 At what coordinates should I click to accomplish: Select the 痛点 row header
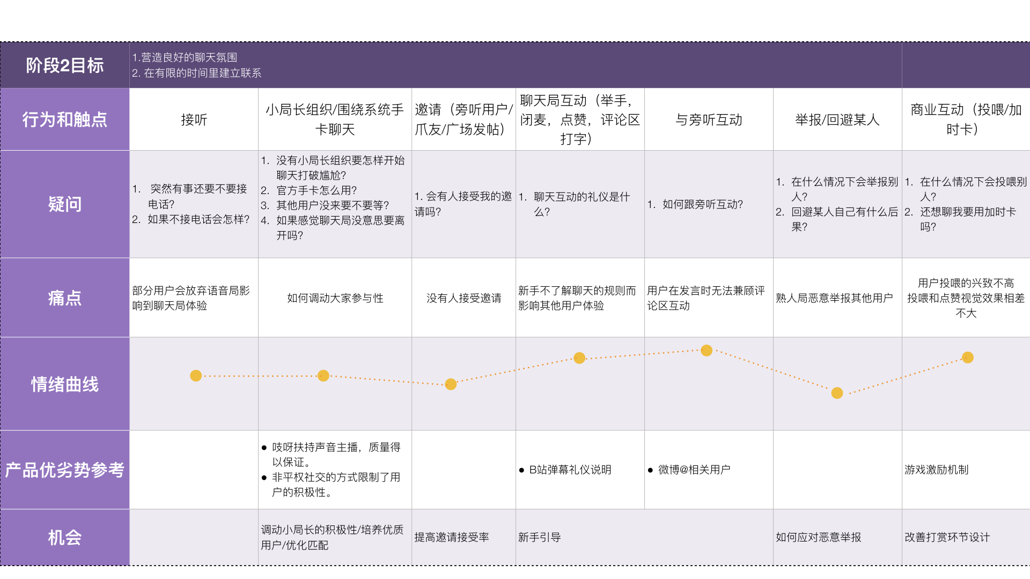[65, 298]
